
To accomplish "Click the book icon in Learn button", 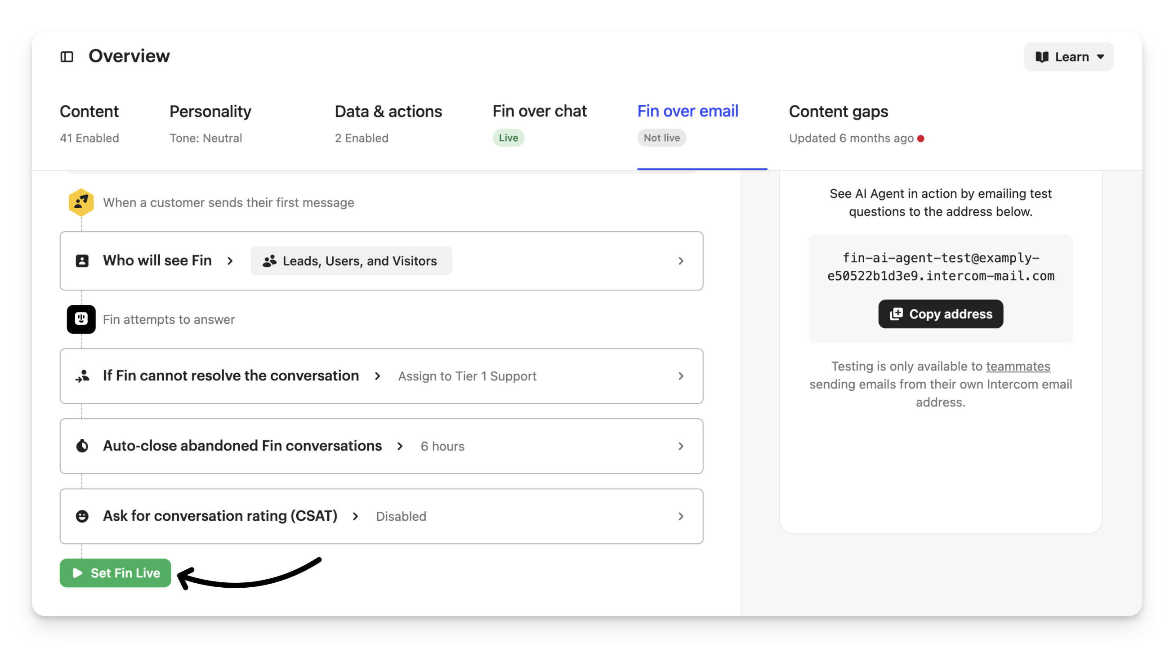I will (1042, 57).
